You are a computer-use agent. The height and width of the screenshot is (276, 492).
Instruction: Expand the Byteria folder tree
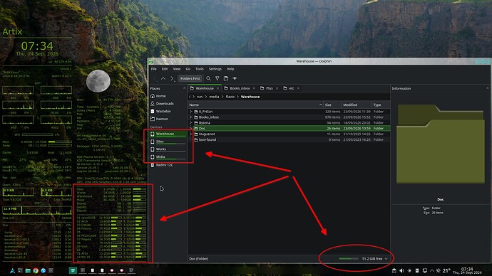tap(191, 122)
